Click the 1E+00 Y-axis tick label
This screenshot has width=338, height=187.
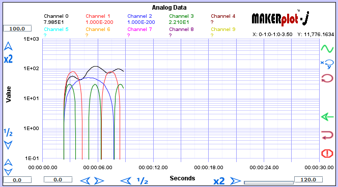pos(31,129)
